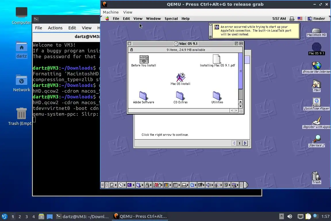Click the CD disc control strip icon
This screenshot has height=221, width=331.
[x=121, y=185]
